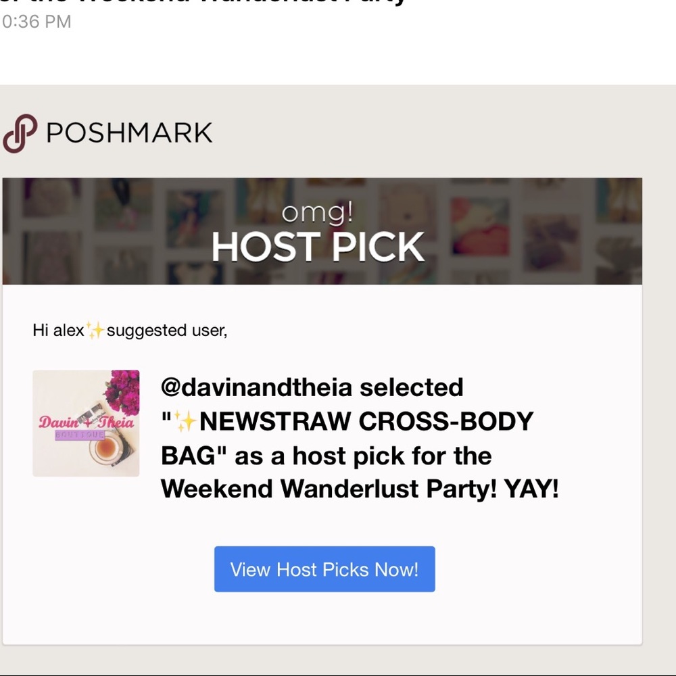Click the teacup in the boutique thumbnail
This screenshot has height=676, width=676.
[105, 450]
